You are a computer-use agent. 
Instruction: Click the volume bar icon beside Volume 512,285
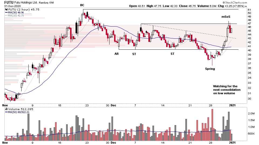[x=6, y=109]
